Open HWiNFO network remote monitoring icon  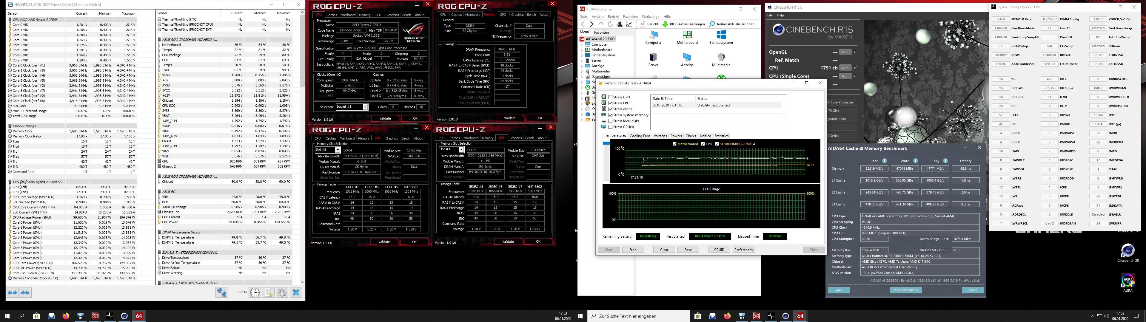point(221,292)
